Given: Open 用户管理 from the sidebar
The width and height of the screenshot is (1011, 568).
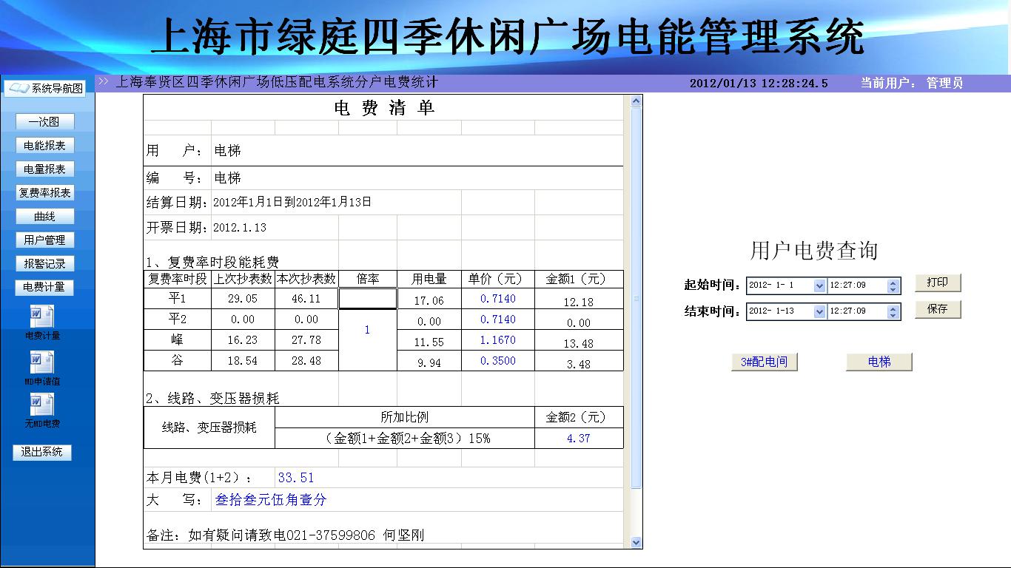Looking at the screenshot, I should point(44,240).
